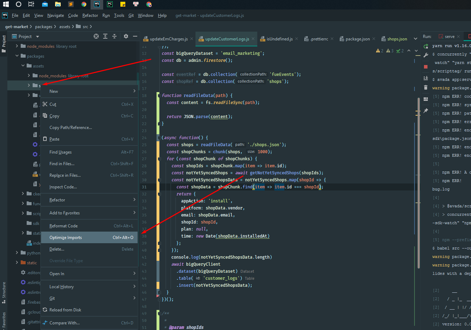Click the assets breadcrumb

point(65,27)
